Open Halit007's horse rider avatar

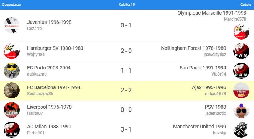tap(11, 110)
